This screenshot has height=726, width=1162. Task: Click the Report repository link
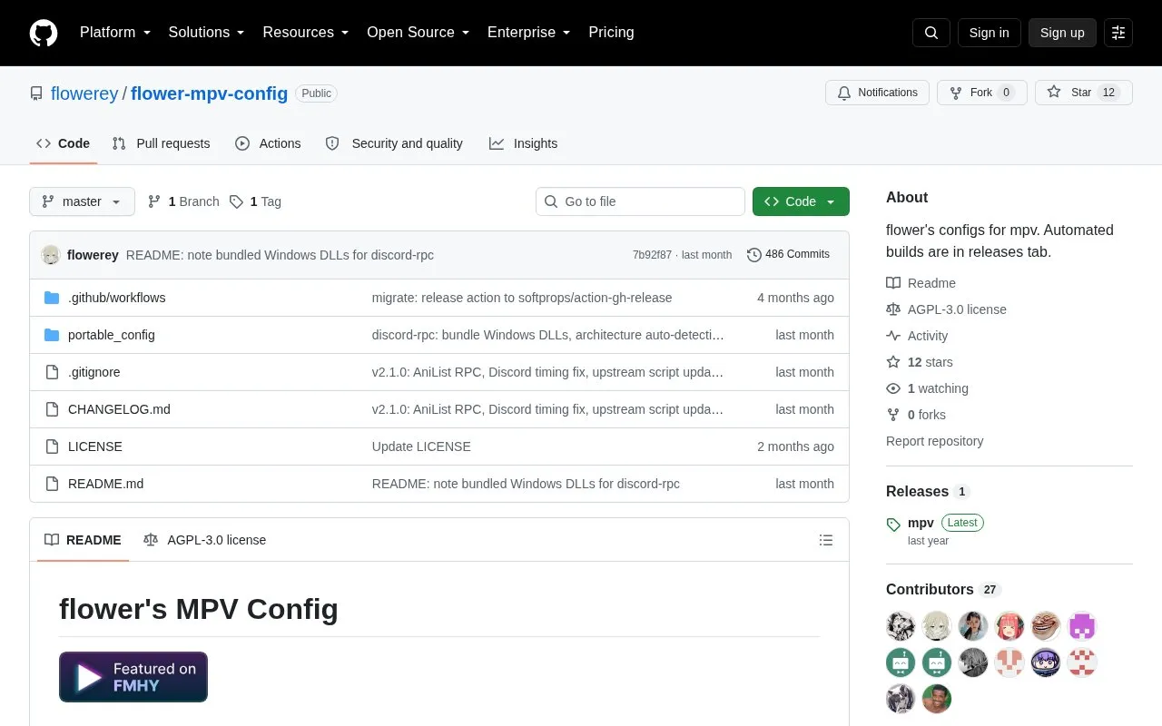click(934, 441)
